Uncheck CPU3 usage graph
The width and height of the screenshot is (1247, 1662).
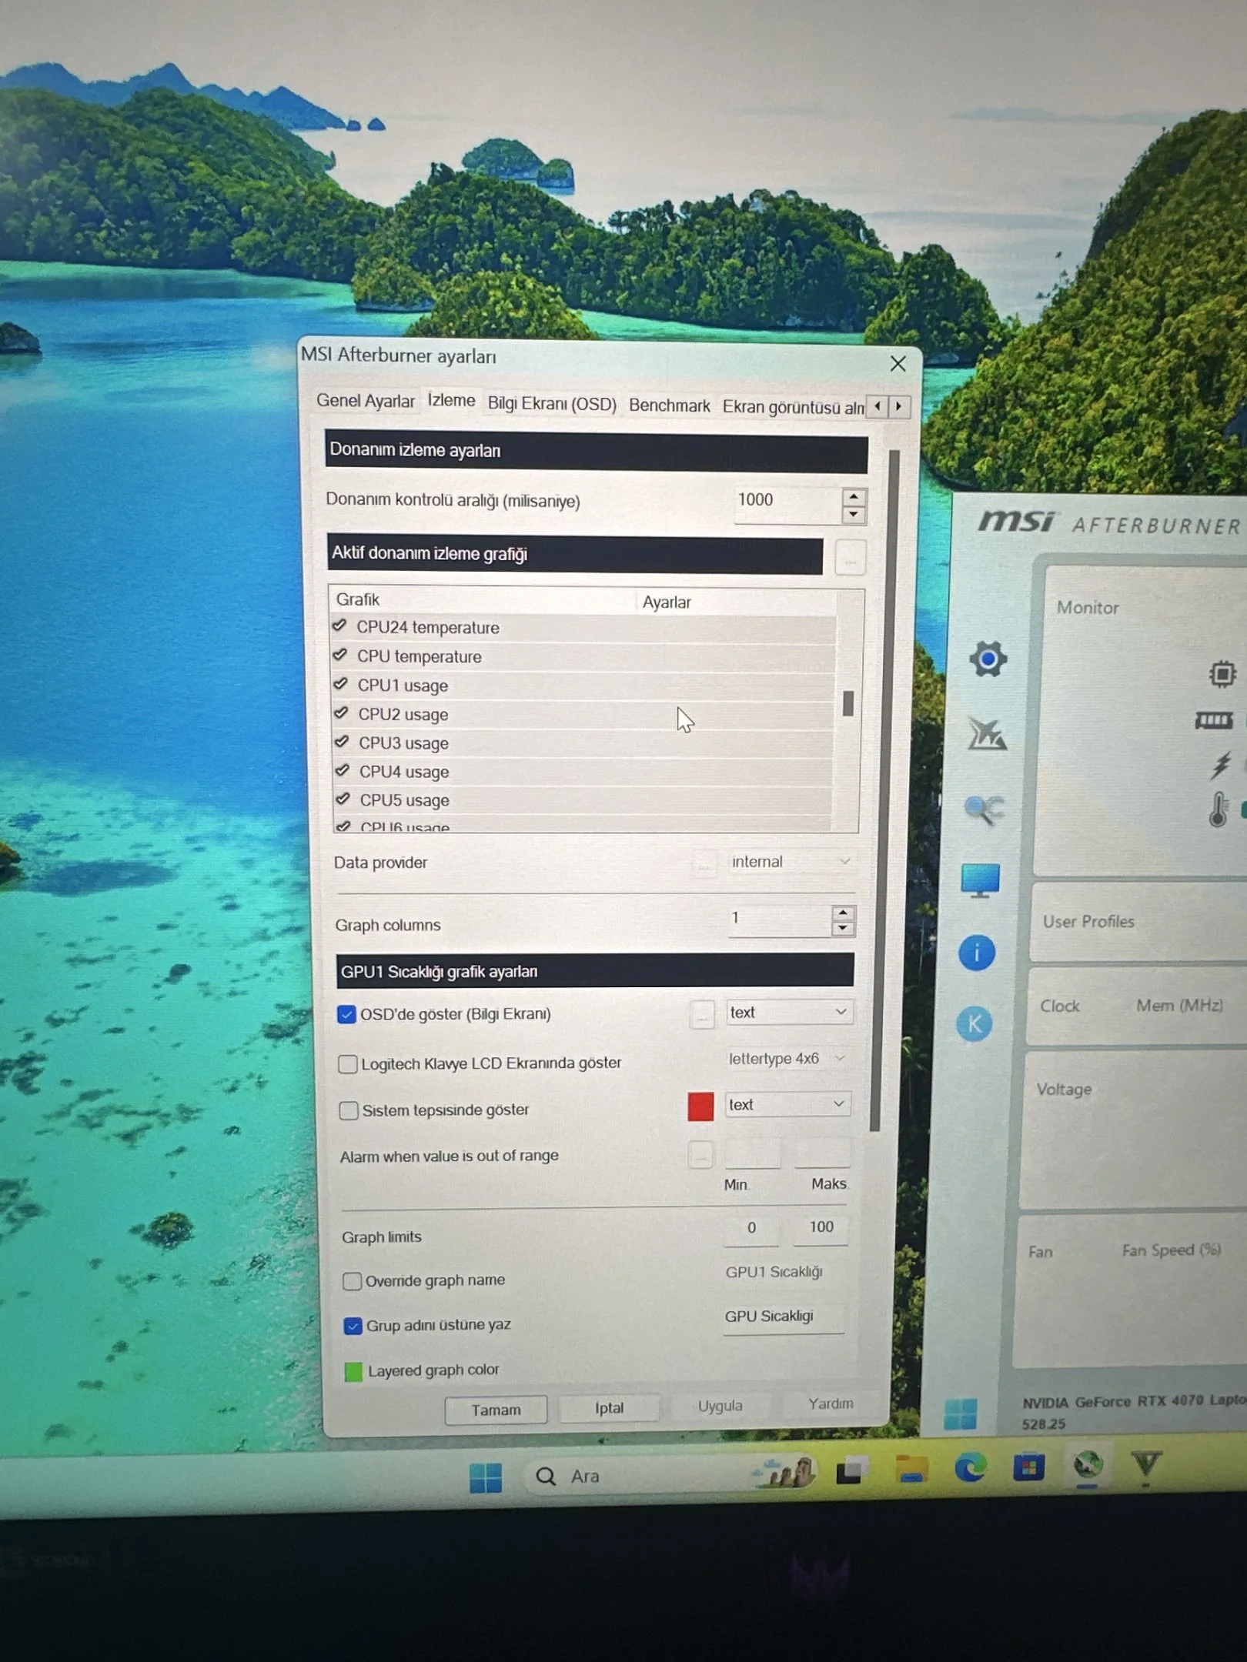343,742
